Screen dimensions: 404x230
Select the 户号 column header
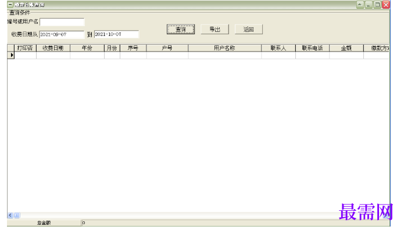click(167, 48)
